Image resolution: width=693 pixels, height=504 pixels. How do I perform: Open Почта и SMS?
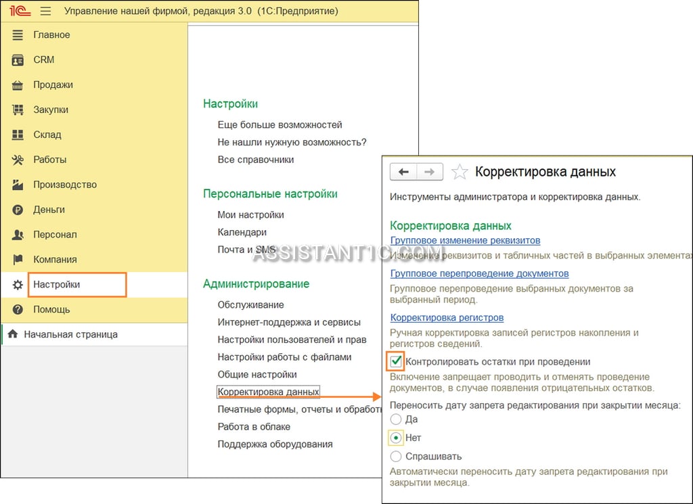click(246, 250)
